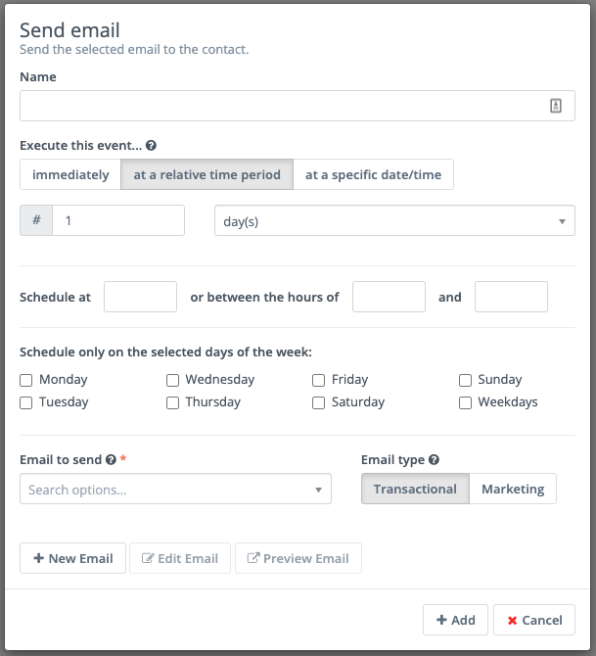Enable the Weekdays checkbox

pyautogui.click(x=466, y=402)
